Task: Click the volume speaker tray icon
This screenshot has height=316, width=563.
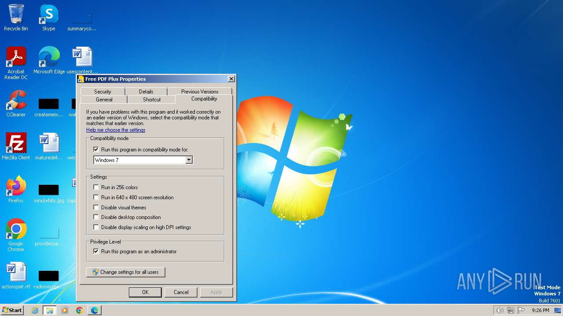Action: (500, 310)
